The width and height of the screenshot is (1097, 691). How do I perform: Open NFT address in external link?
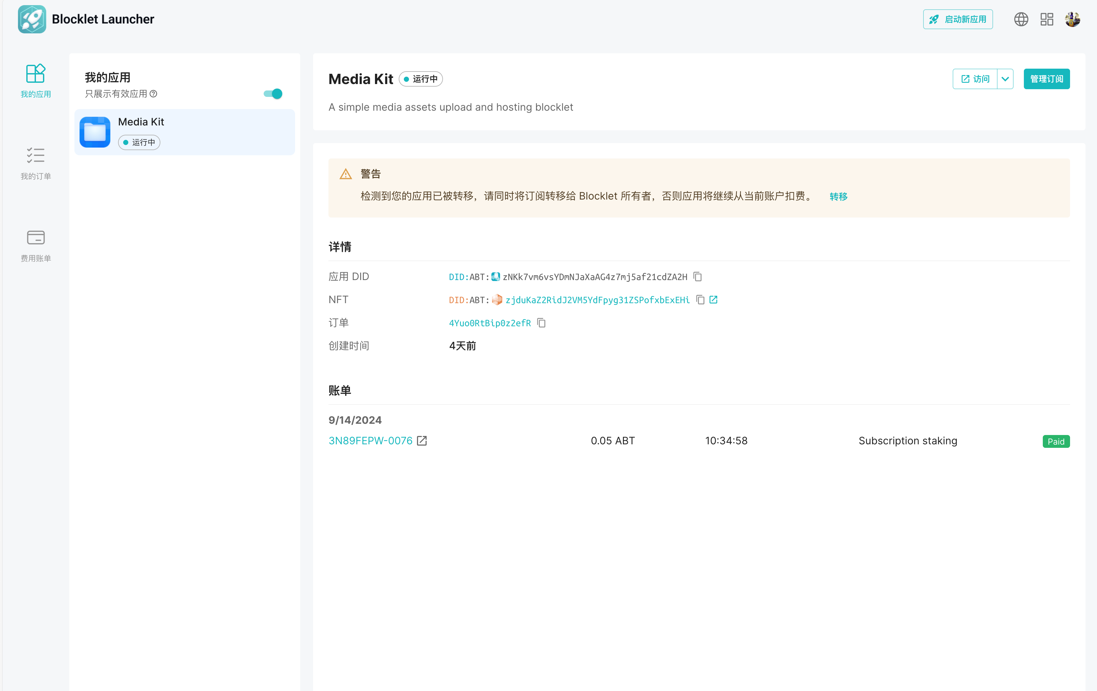(713, 300)
